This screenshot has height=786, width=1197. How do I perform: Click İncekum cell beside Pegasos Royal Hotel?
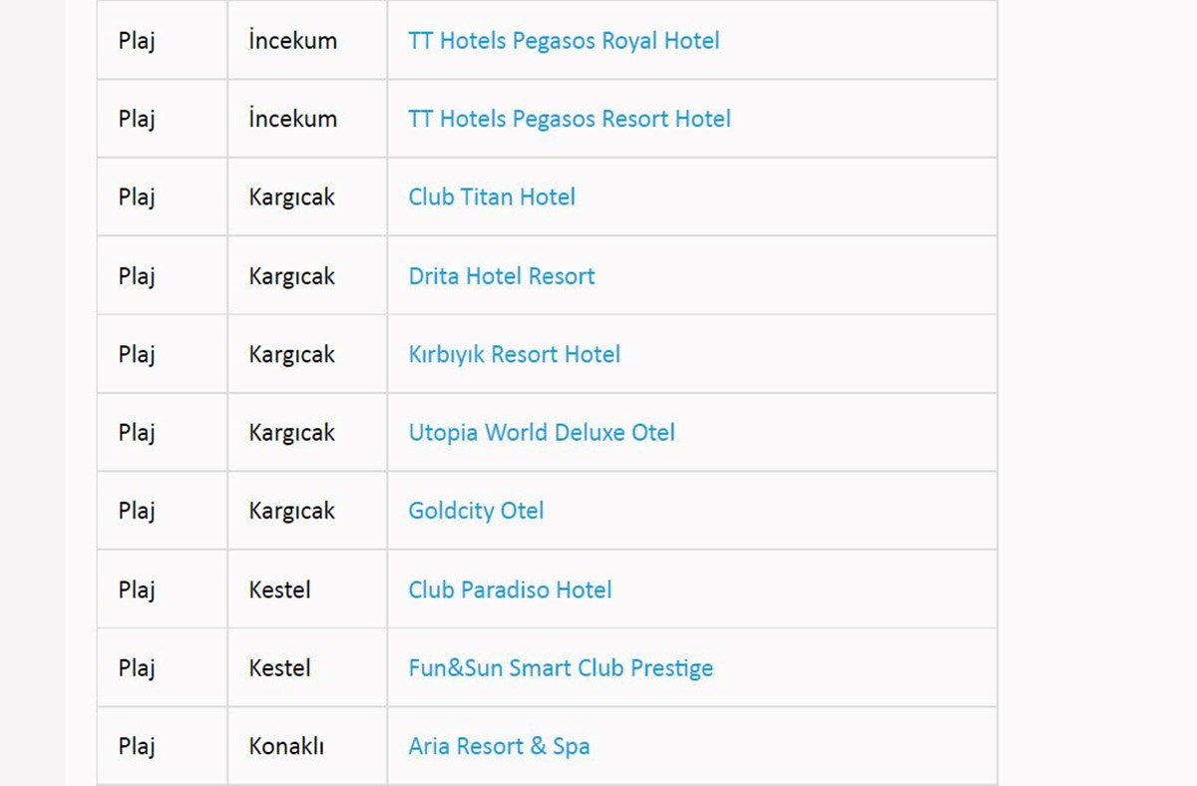[307, 41]
